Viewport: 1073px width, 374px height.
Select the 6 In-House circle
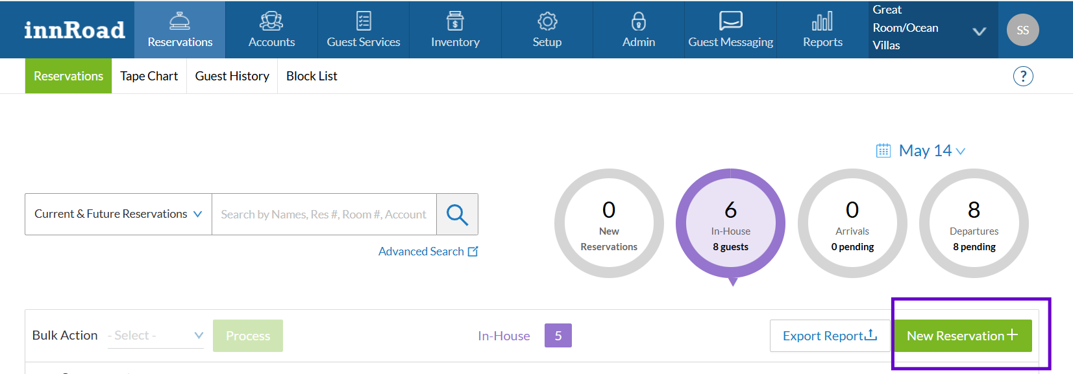click(731, 224)
